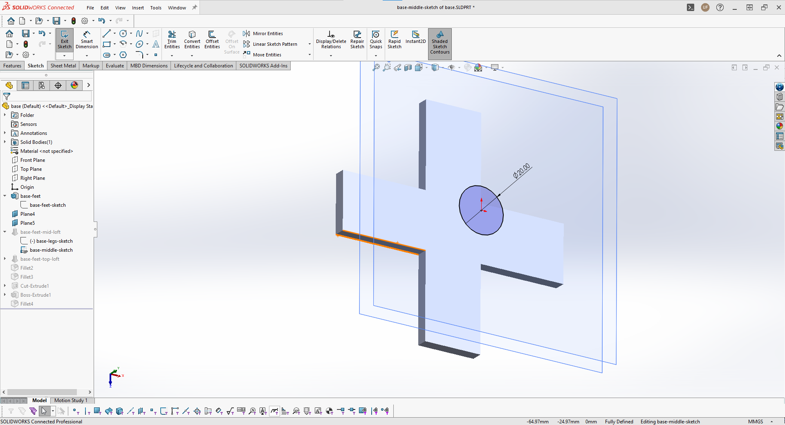This screenshot has height=425, width=785.
Task: Switch to the Features tab
Action: pyautogui.click(x=12, y=66)
